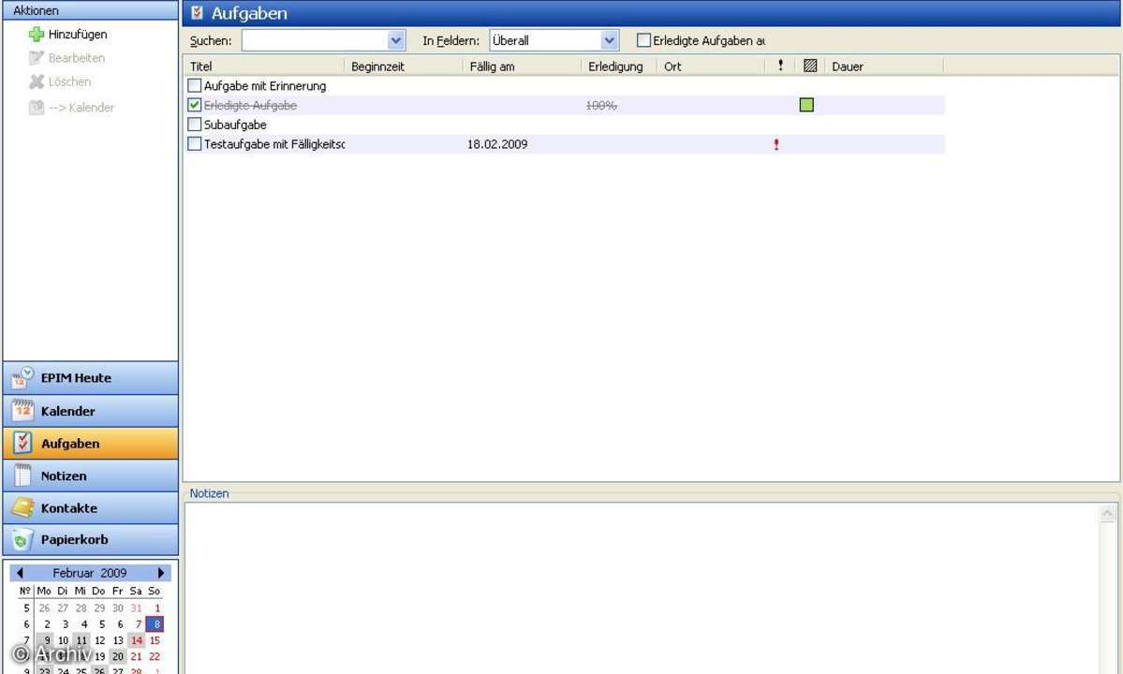Screen dimensions: 1123x674
Task: Select day 14 in the mini calendar
Action: tap(136, 640)
